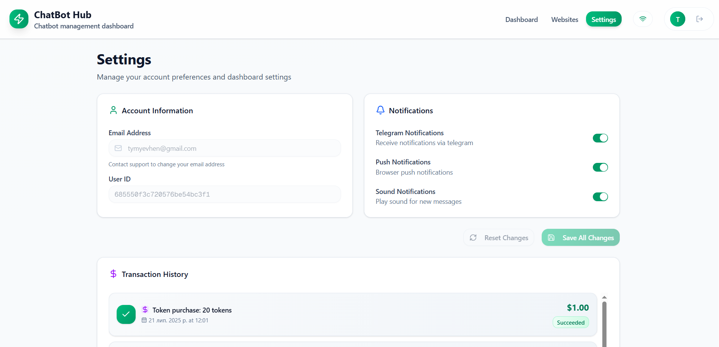
Task: Click the Transaction History dollar icon
Action: pos(114,274)
